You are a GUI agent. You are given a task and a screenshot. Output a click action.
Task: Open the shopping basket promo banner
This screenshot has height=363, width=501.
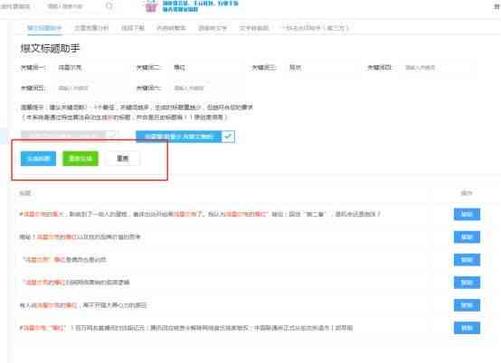pos(192,5)
